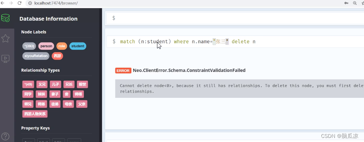Select the student node label
The image size is (364, 142).
coord(78,46)
